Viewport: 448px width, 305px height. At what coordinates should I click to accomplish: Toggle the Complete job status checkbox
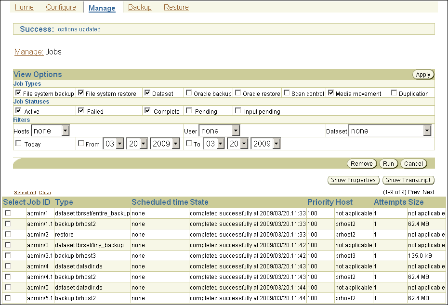click(147, 110)
